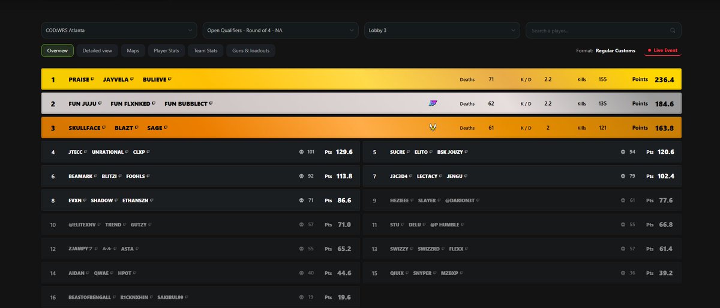
Task: Focus the Search a player field
Action: click(604, 30)
